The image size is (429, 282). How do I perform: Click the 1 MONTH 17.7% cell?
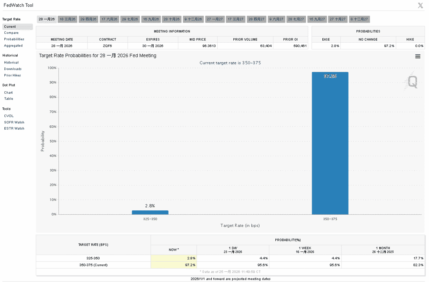tap(383, 258)
